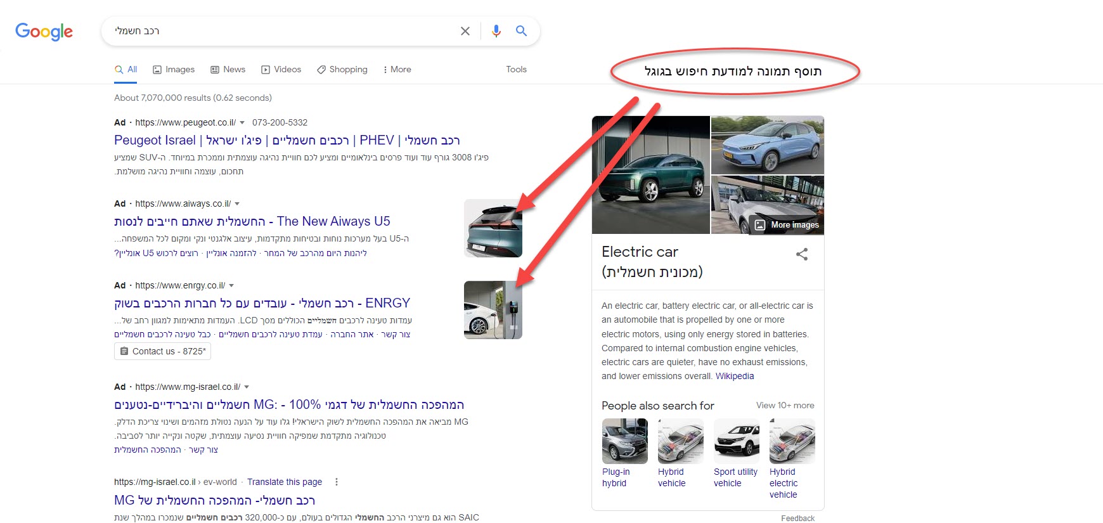1103x523 pixels.
Task: Focus the search input field
Action: 282,31
